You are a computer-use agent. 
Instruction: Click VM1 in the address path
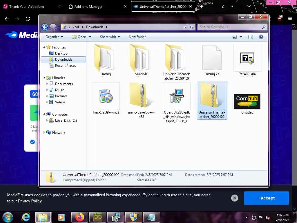76,27
